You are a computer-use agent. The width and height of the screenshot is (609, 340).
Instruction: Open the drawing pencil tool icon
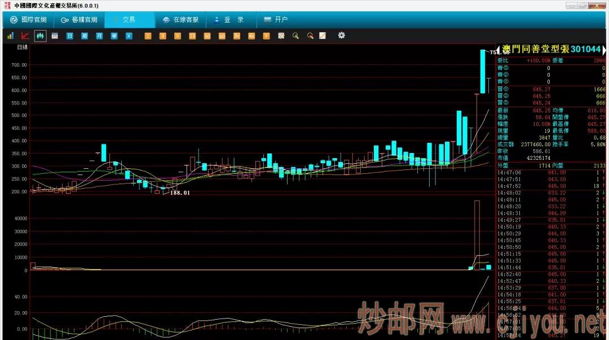click(323, 36)
